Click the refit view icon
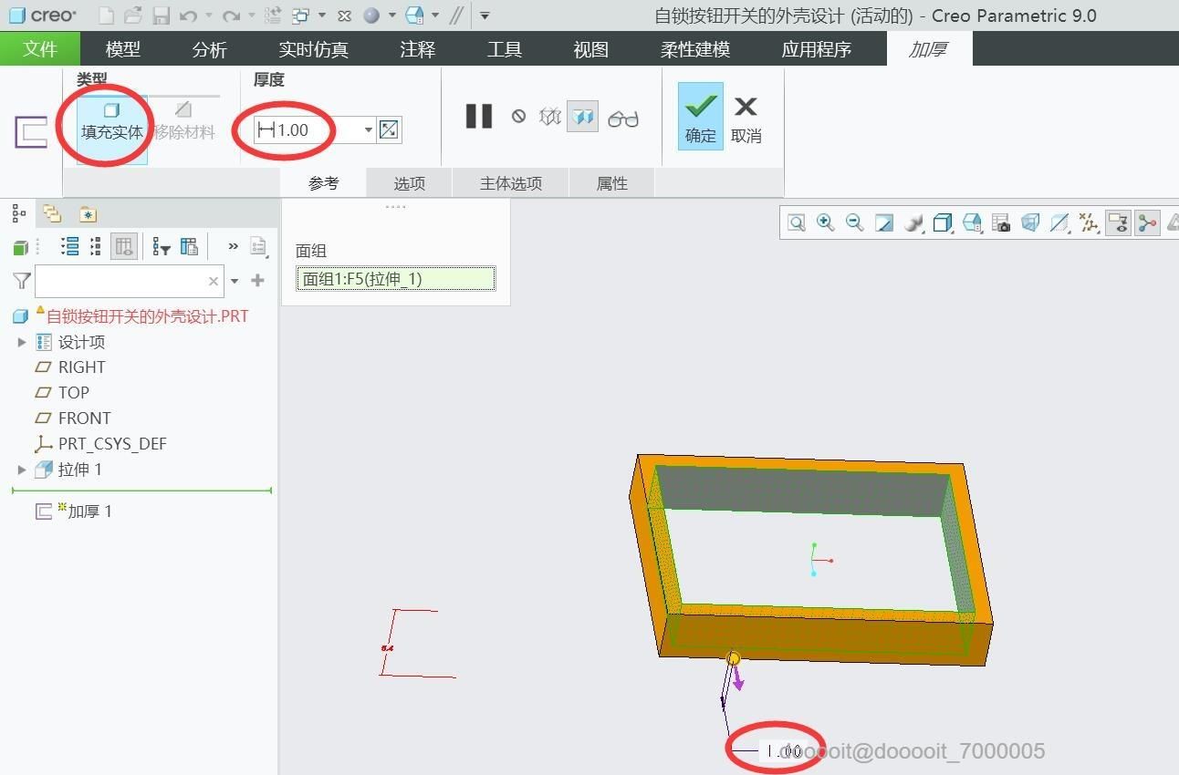 tap(797, 222)
